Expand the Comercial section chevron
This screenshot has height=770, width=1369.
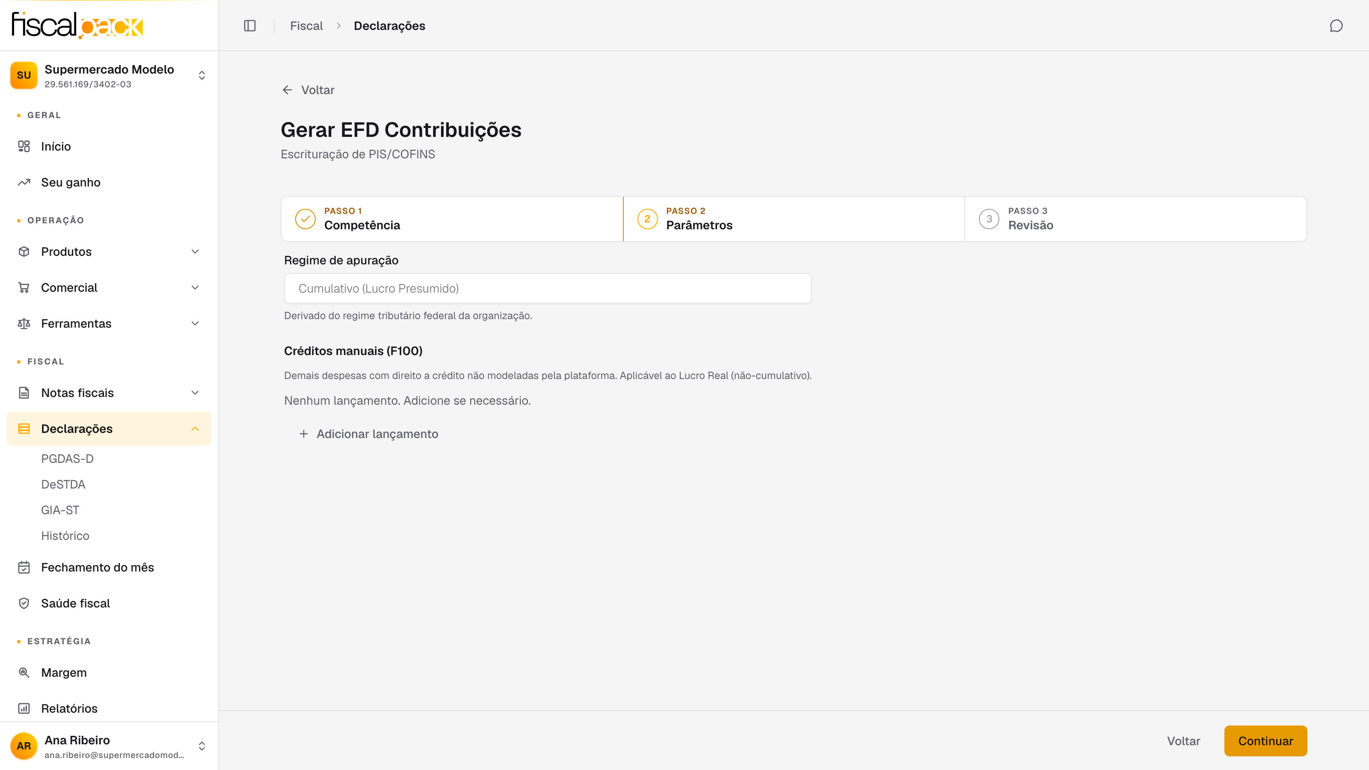point(195,287)
